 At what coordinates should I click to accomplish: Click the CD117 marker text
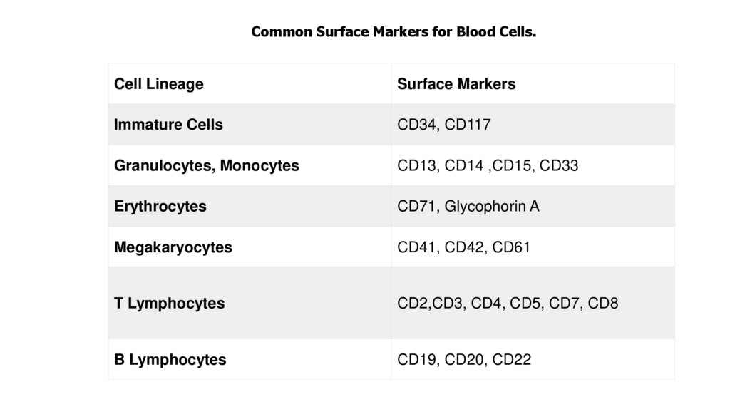coord(468,125)
